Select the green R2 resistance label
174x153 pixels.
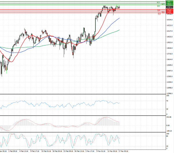point(163,4)
